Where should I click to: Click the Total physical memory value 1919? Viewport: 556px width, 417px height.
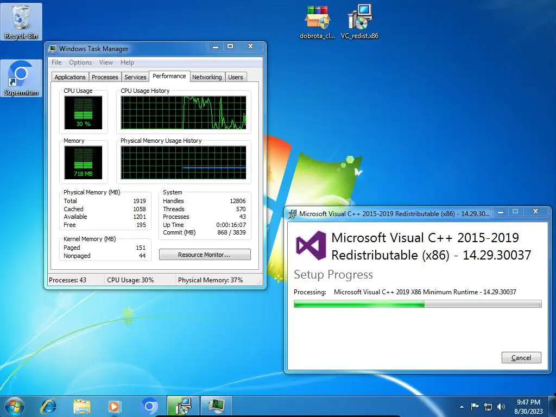tap(140, 201)
